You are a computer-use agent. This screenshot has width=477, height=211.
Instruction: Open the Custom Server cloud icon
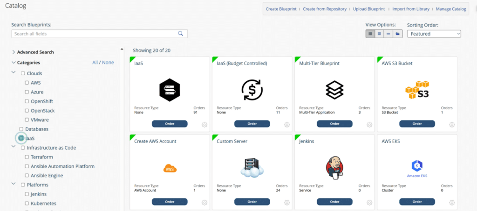[x=252, y=168]
